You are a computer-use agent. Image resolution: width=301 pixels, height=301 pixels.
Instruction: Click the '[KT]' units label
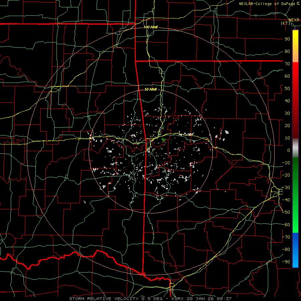tap(286, 23)
